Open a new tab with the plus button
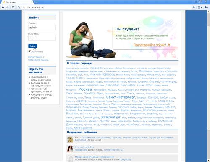210x162 pixels. click(36, 2)
